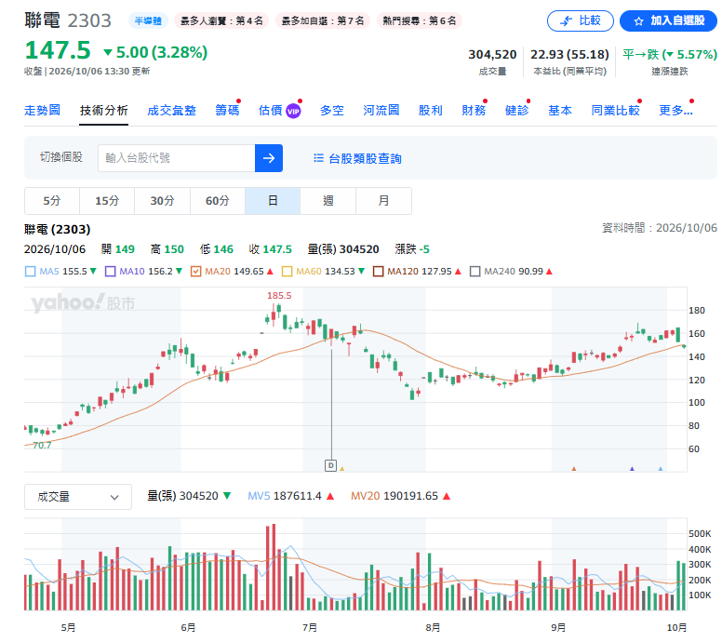This screenshot has height=642, width=722.
Task: Click the 半導體 industry tag
Action: pyautogui.click(x=148, y=20)
